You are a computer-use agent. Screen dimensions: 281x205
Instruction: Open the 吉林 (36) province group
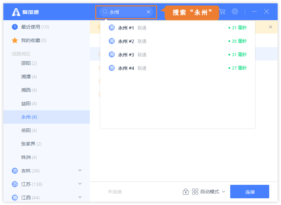tap(46, 171)
